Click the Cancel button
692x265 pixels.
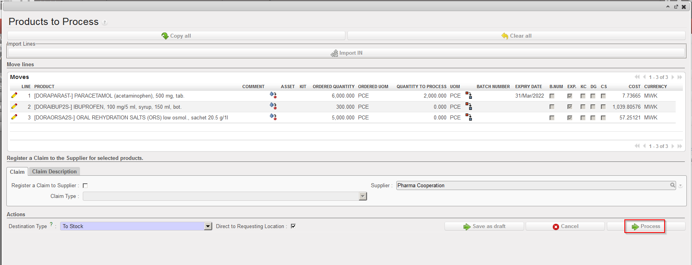pos(565,226)
